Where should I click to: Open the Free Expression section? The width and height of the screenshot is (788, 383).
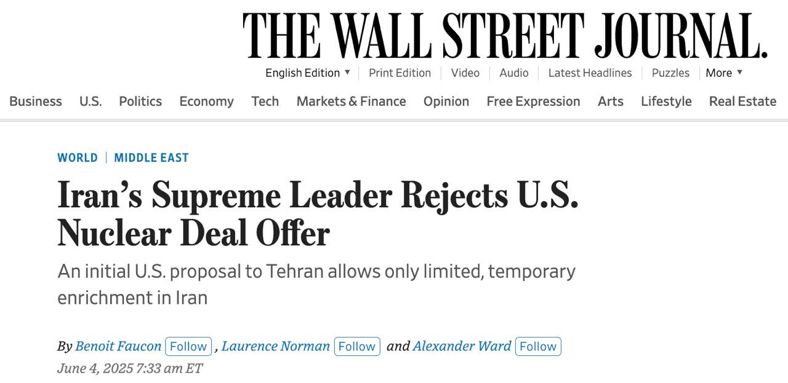(x=533, y=101)
